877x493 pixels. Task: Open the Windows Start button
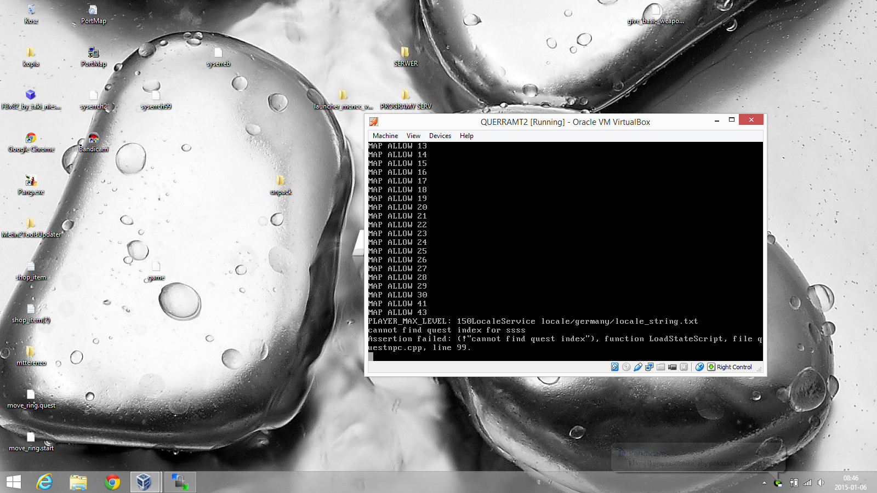[x=13, y=482]
